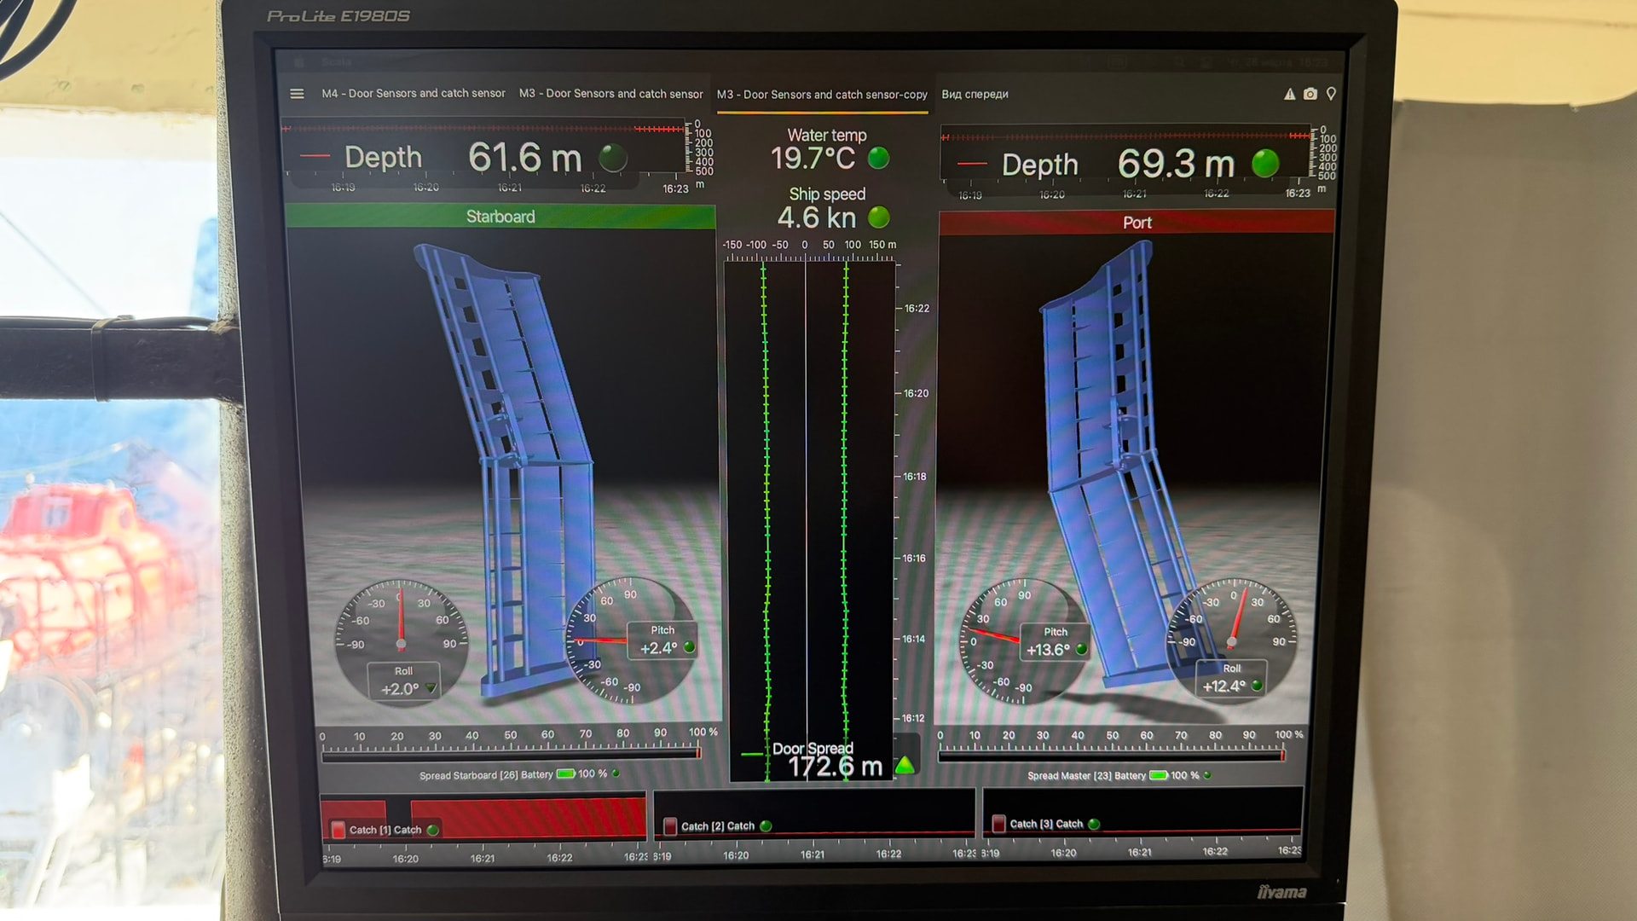Toggle the Catch [2] indicator box
The width and height of the screenshot is (1637, 921).
[670, 825]
